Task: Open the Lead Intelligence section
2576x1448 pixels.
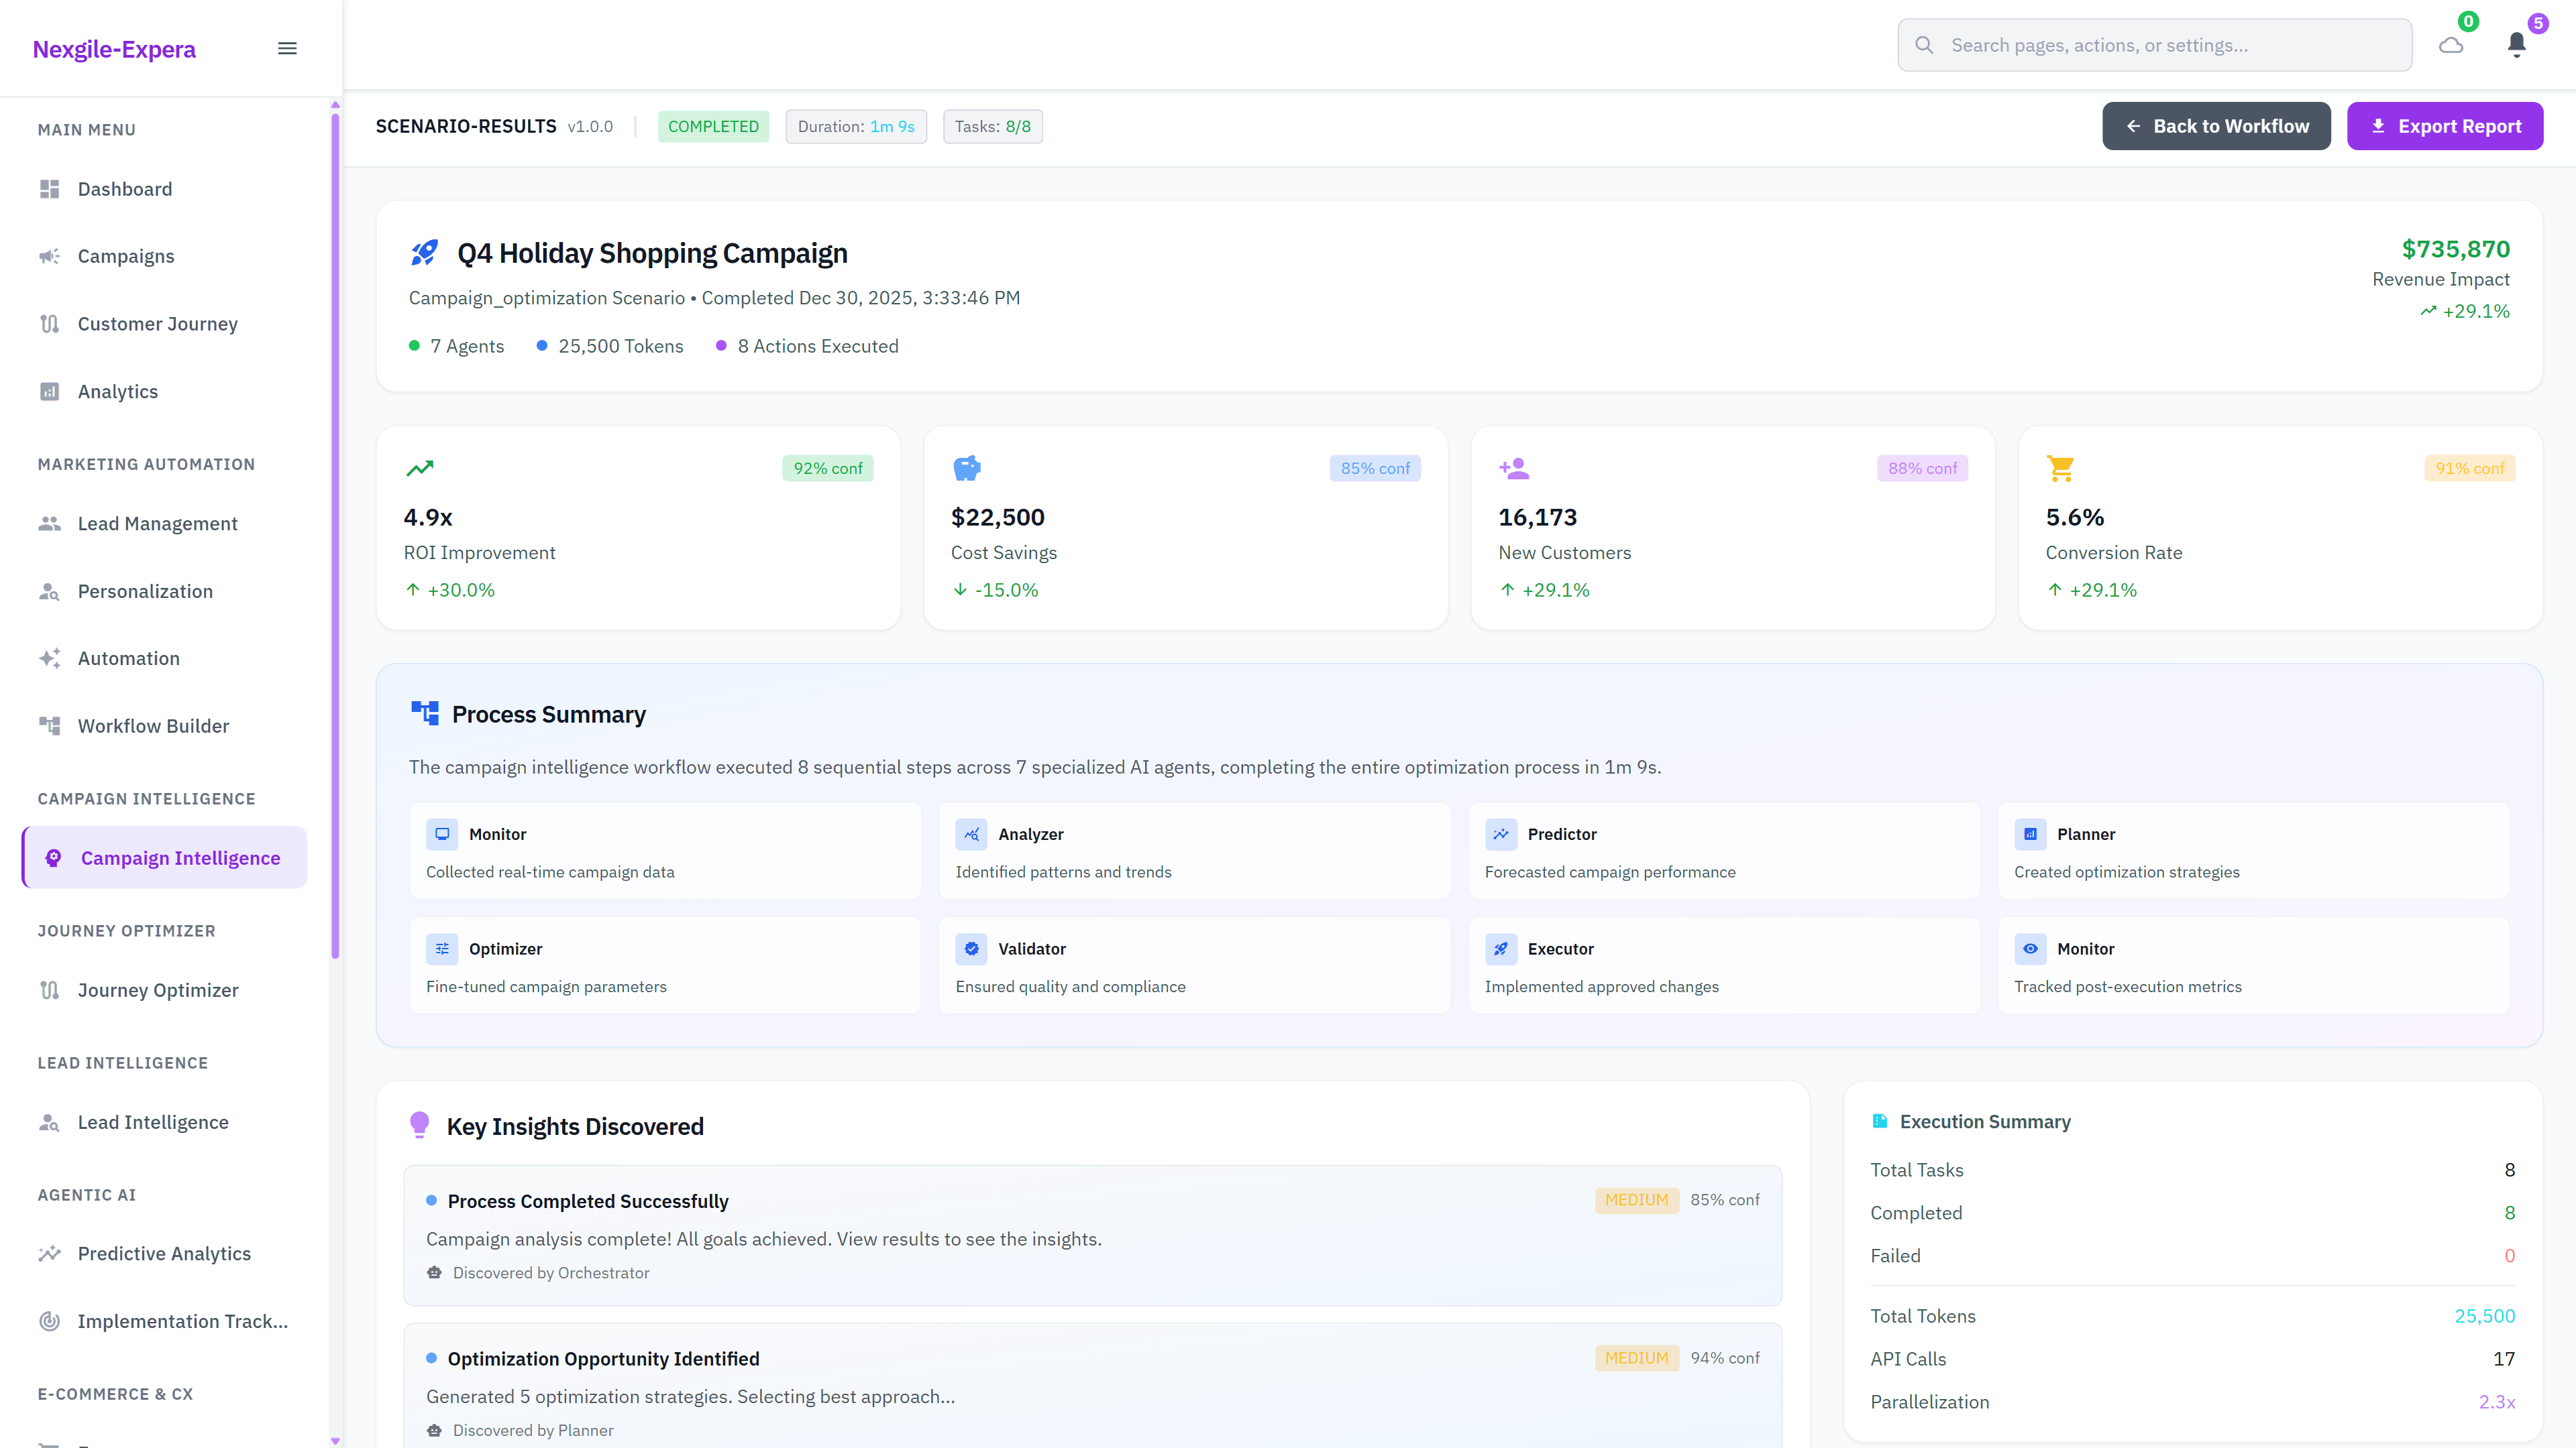Action: coord(153,1122)
